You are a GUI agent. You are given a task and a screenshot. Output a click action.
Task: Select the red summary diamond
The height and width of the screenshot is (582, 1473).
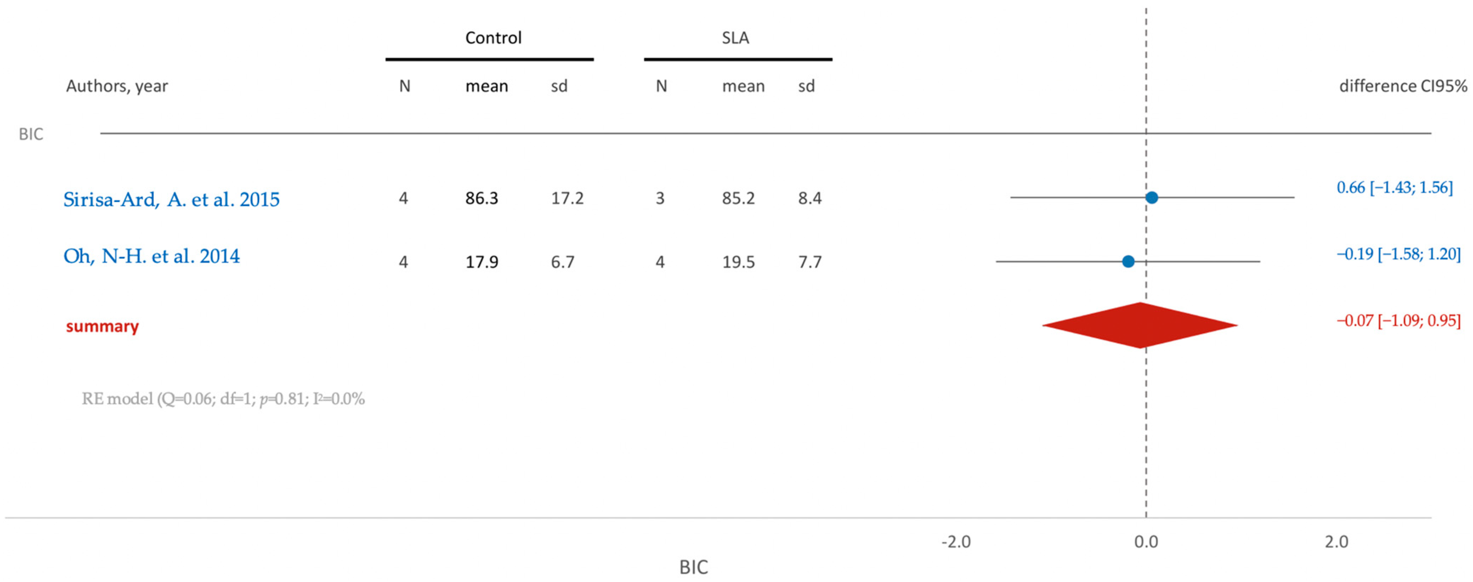1140,325
